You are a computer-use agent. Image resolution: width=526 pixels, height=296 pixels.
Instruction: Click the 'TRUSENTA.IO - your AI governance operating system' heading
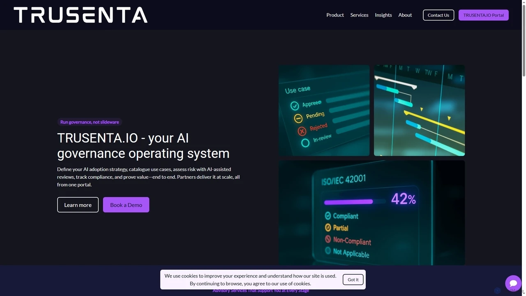[x=143, y=146]
